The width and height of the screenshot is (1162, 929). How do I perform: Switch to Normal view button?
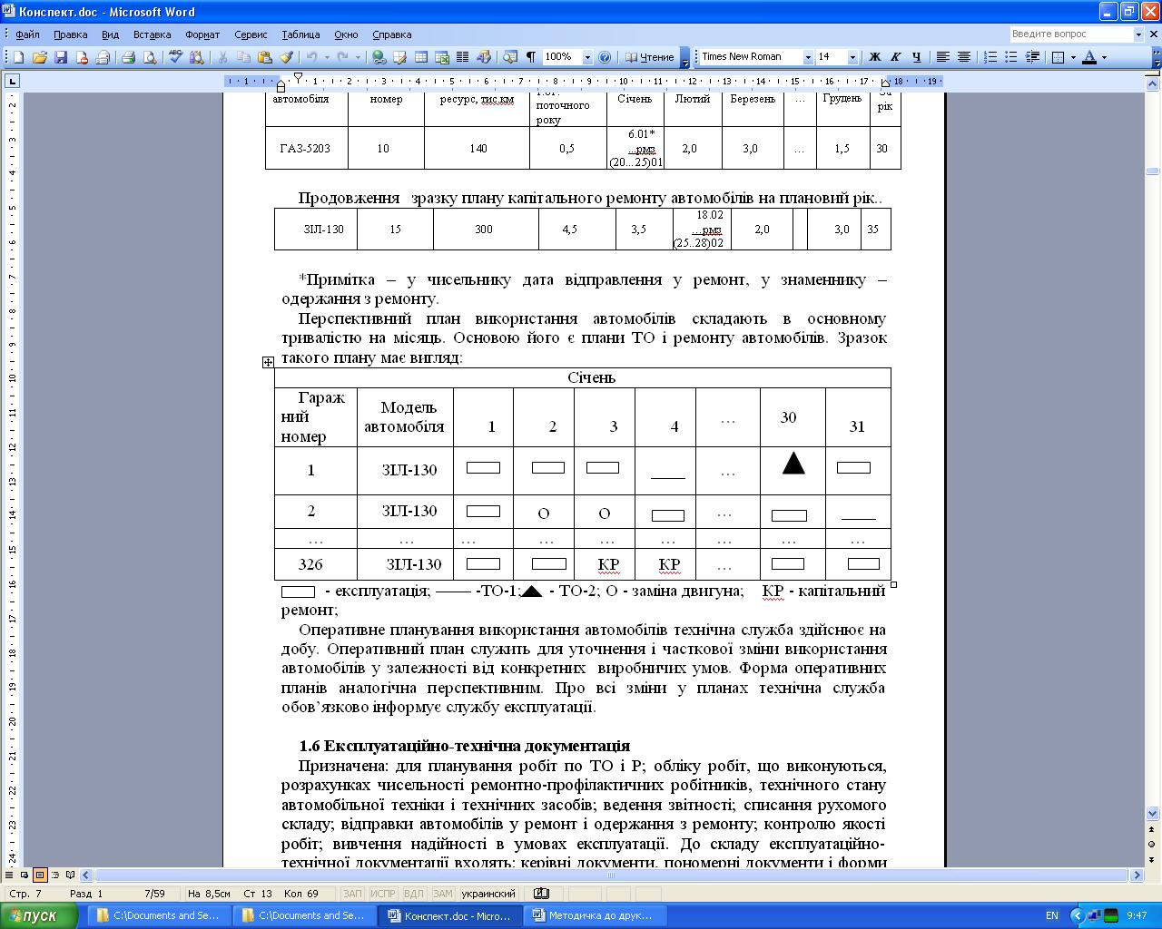pyautogui.click(x=11, y=875)
